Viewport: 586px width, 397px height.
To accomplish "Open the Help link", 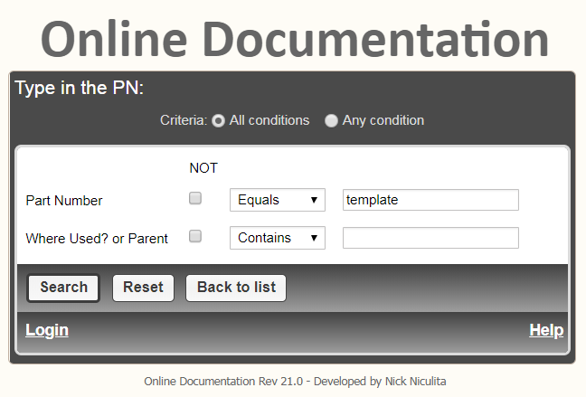I will 546,330.
